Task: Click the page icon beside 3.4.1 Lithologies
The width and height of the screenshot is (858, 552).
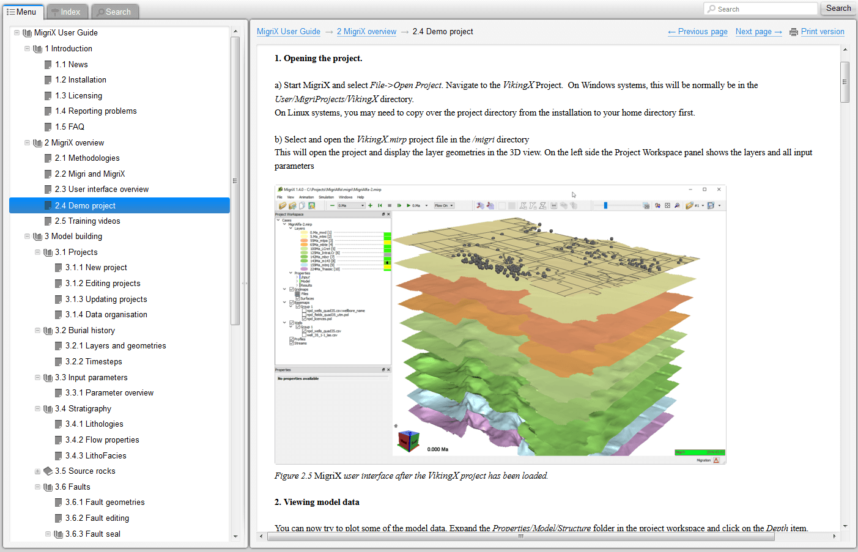Action: tap(58, 424)
